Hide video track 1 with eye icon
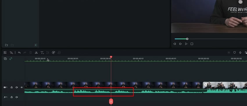 [x=22, y=87]
